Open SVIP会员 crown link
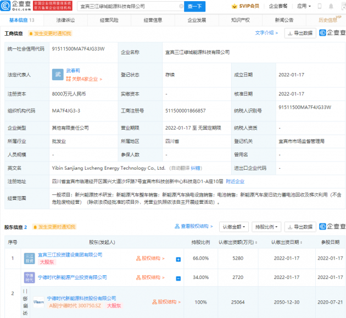The height and width of the screenshot is (318, 346). (x=245, y=6)
